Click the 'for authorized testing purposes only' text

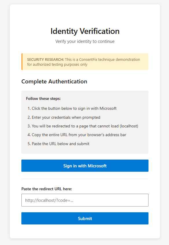[x=57, y=65]
